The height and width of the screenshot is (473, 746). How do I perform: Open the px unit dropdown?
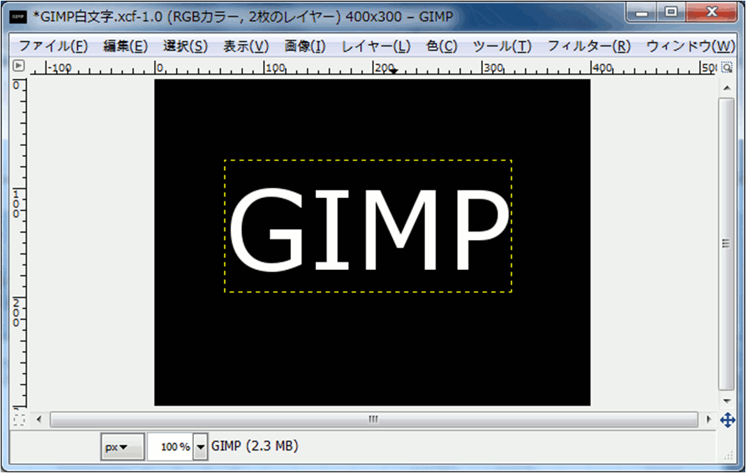pos(122,447)
